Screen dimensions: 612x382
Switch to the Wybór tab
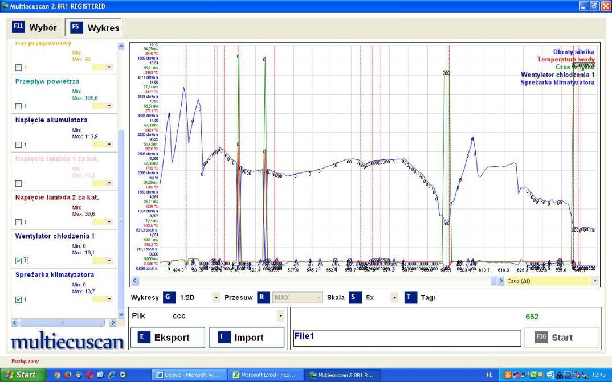tap(35, 27)
